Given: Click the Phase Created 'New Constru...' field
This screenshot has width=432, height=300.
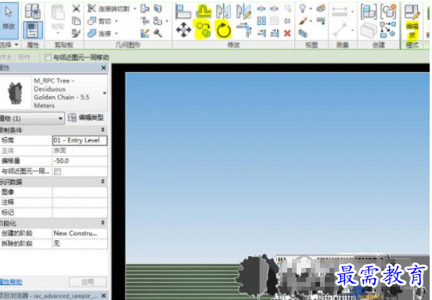Looking at the screenshot, I should click(x=80, y=233).
